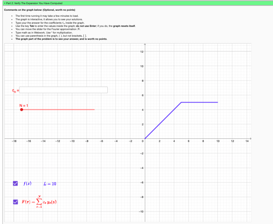Click the L = 10 label
This screenshot has height=224, width=273.
pos(50,184)
